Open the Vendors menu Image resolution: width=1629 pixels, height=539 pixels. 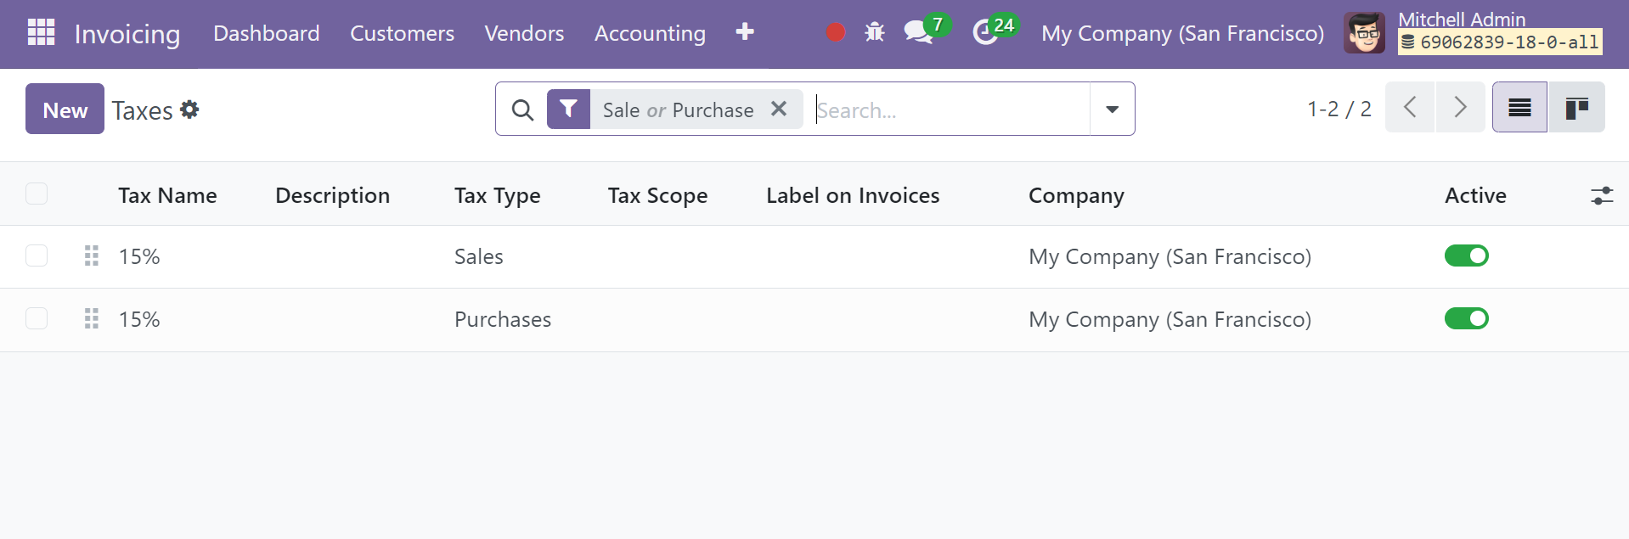[x=524, y=33]
